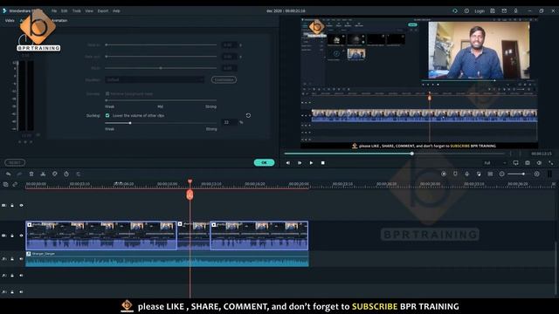This screenshot has height=314, width=559.
Task: Stop the preview playback
Action: click(x=323, y=163)
